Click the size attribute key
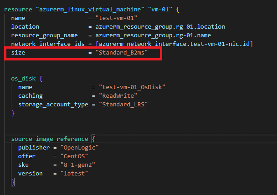Image resolution: width=277 pixels, height=195 pixels. [18, 53]
